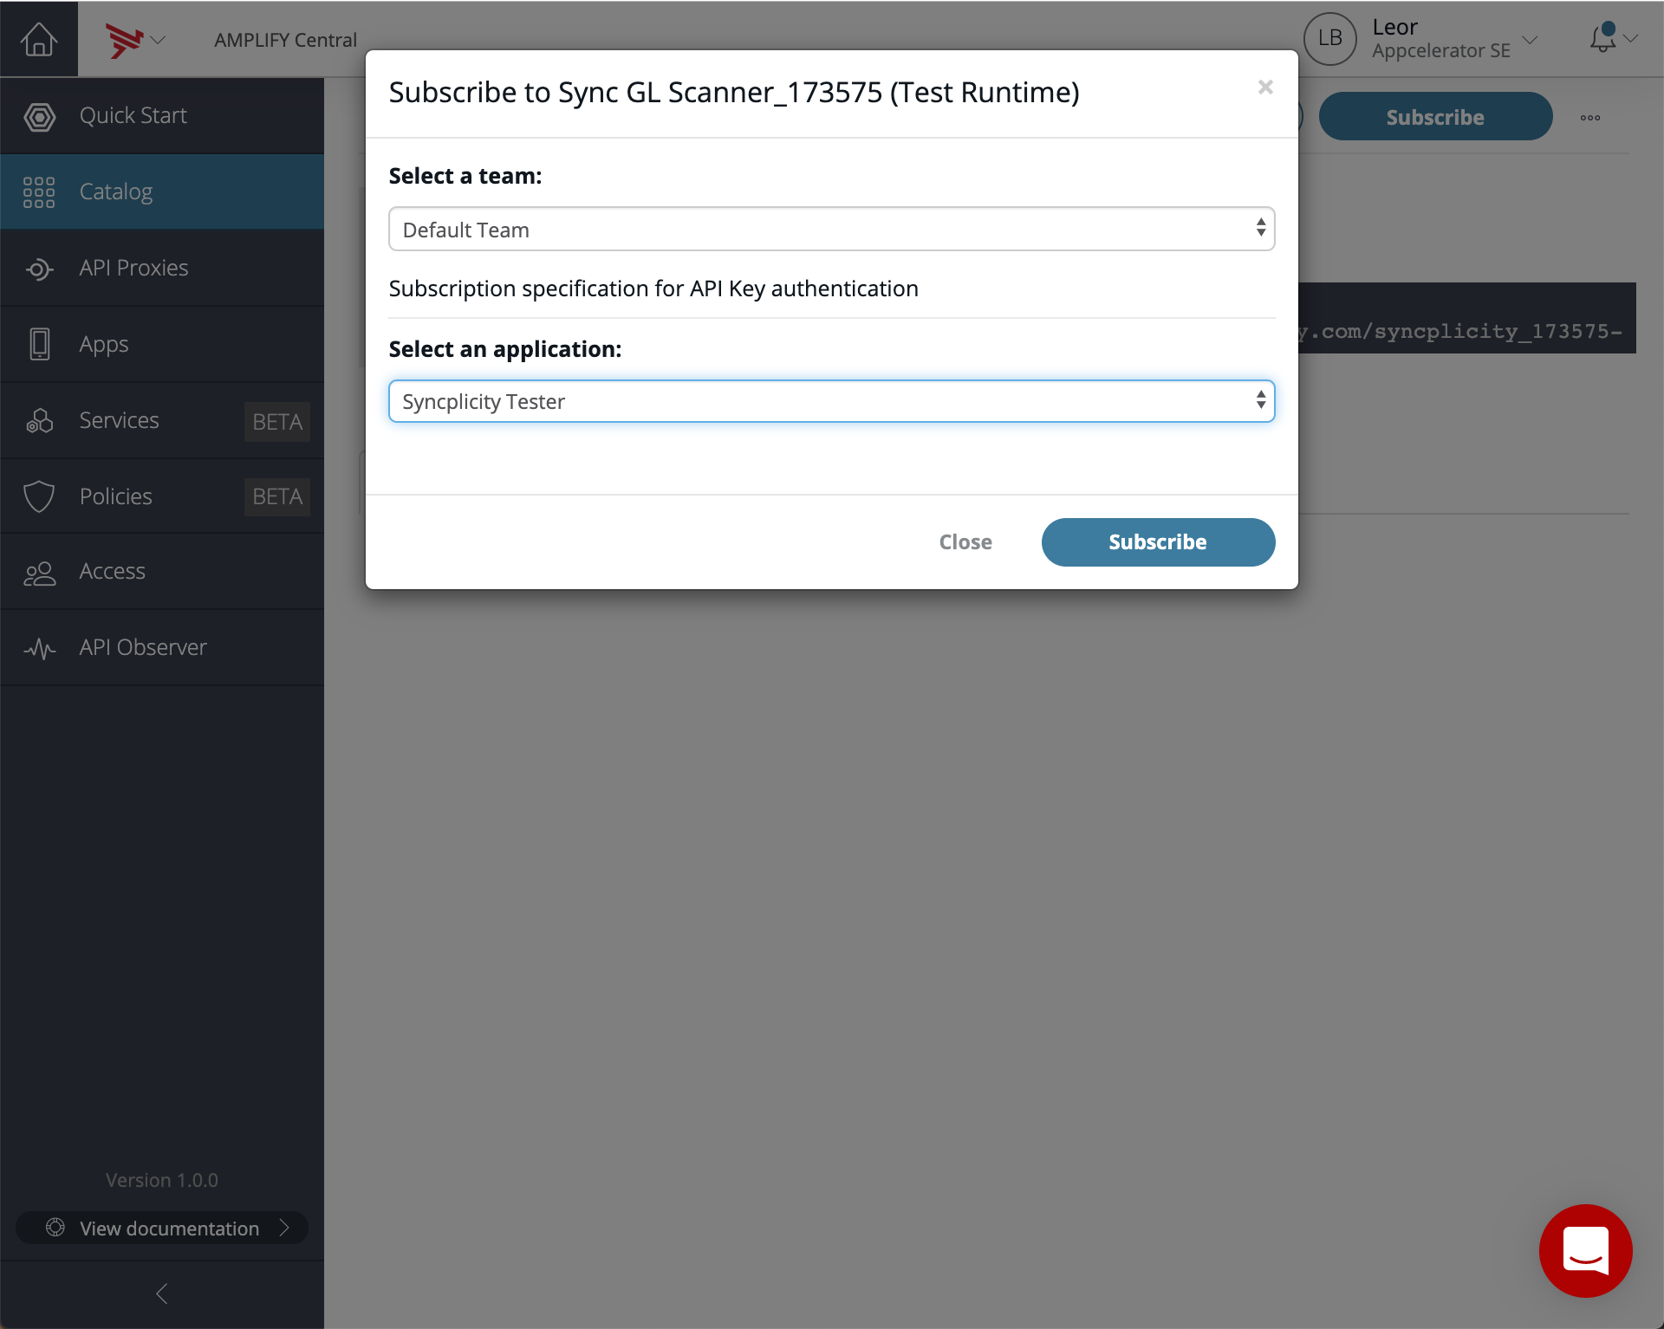Click the Quick Start sidebar icon
Screen dimensions: 1664x1329
(x=39, y=116)
